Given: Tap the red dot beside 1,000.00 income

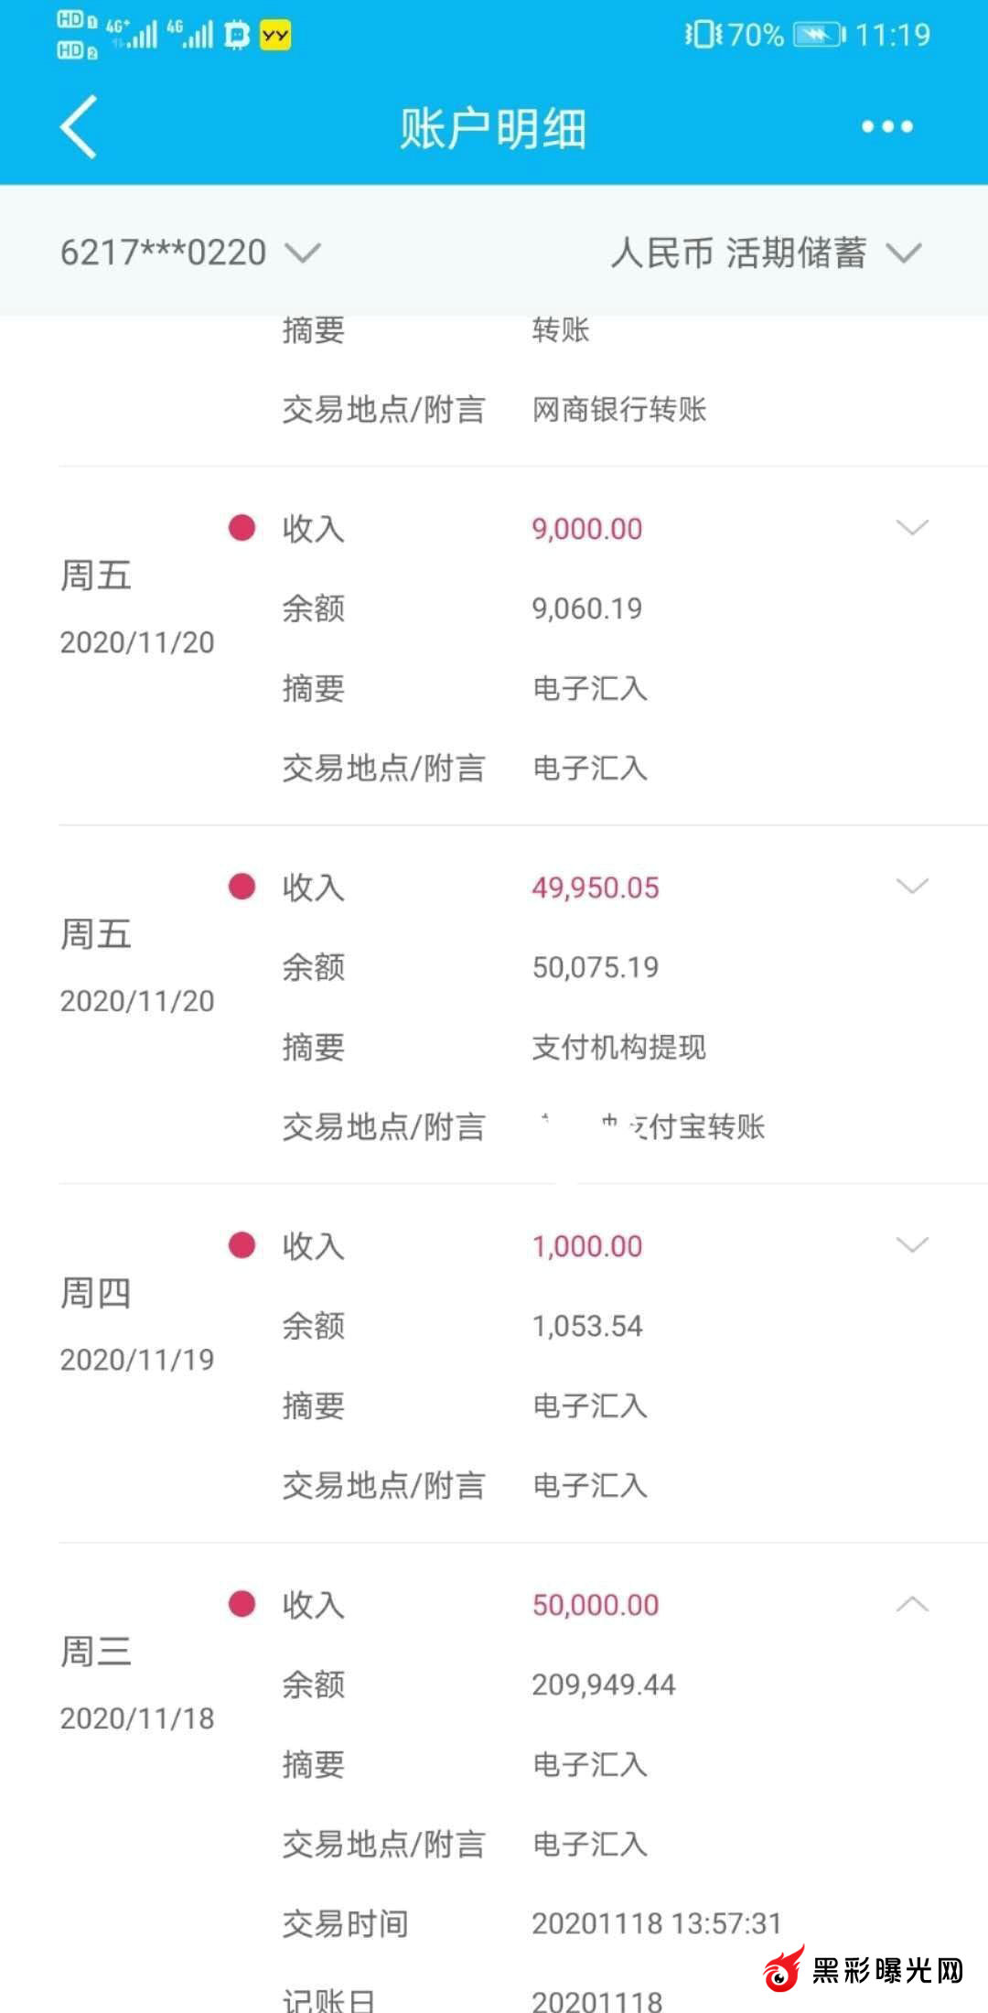Looking at the screenshot, I should tap(242, 1245).
